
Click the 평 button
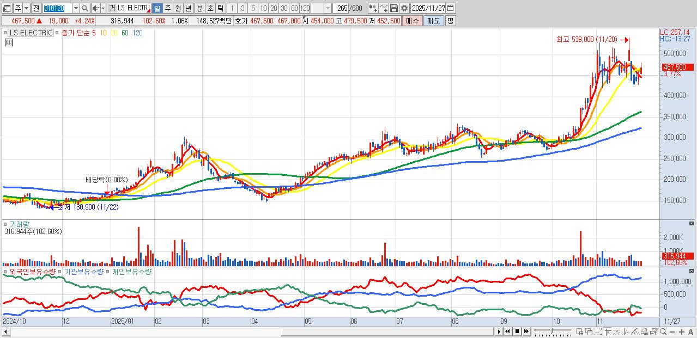450,21
